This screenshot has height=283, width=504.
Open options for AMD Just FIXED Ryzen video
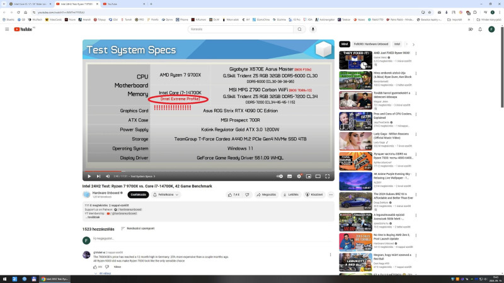click(416, 53)
